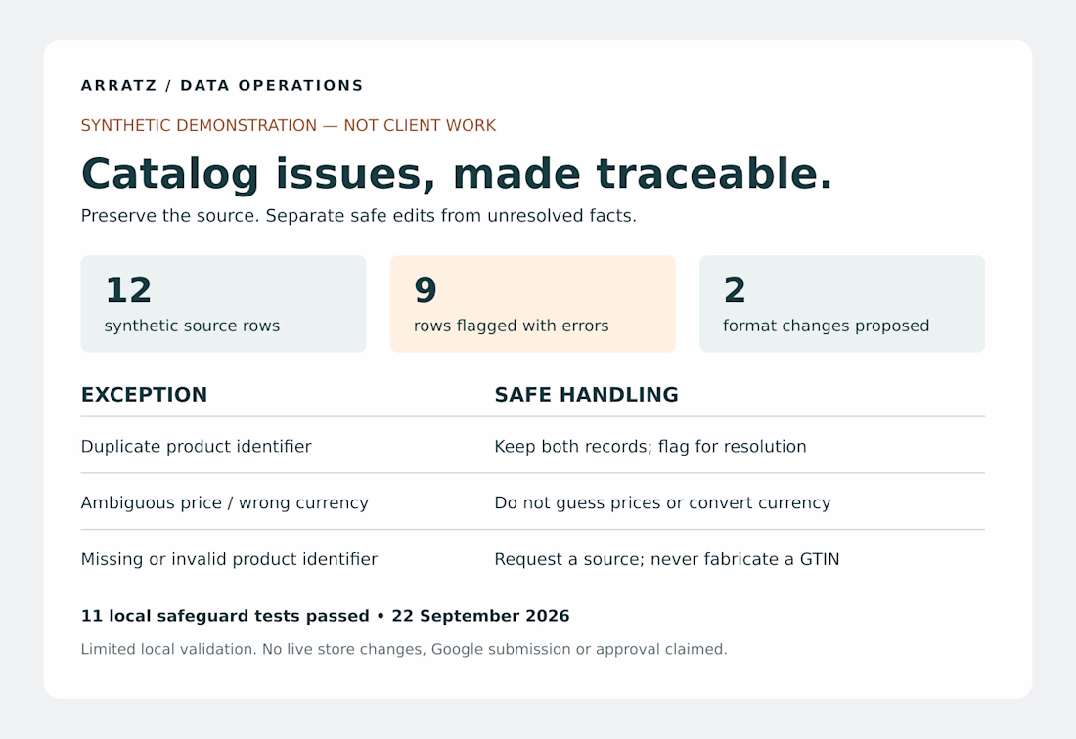Click the EXCEPTION column header
This screenshot has height=739, width=1076.
(x=144, y=395)
